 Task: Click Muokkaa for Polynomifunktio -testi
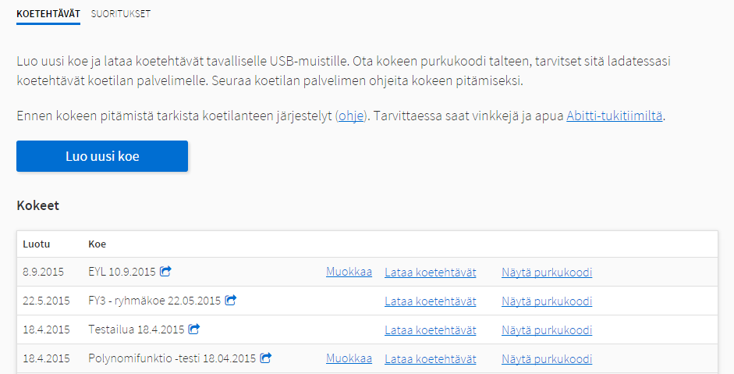349,358
